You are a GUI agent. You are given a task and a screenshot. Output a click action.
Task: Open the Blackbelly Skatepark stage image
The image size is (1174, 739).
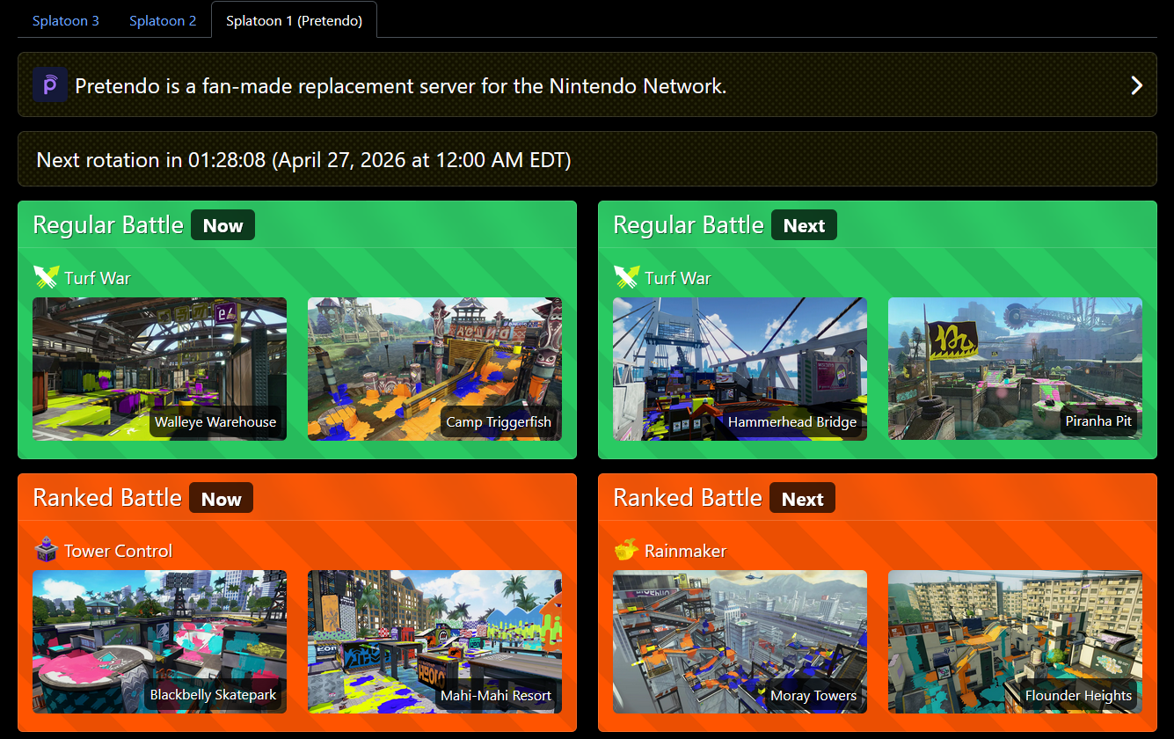point(159,641)
